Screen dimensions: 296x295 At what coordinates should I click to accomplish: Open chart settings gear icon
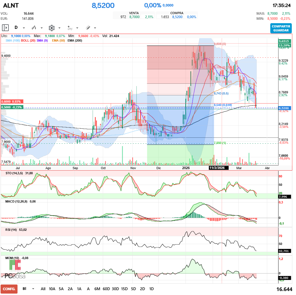coord(51,28)
